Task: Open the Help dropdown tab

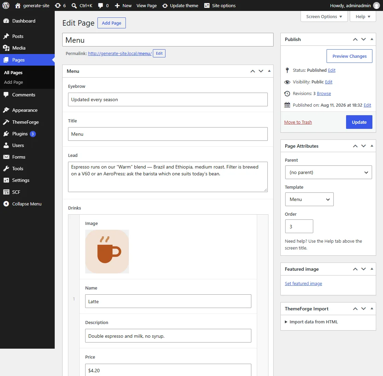Action: coord(363,17)
